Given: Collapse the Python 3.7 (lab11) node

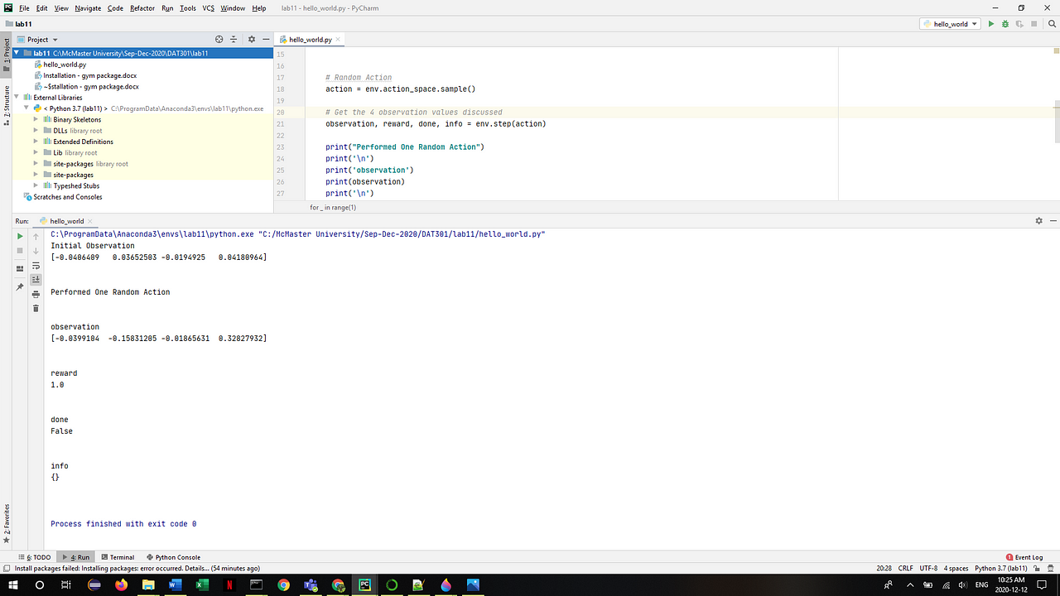Looking at the screenshot, I should coord(27,108).
